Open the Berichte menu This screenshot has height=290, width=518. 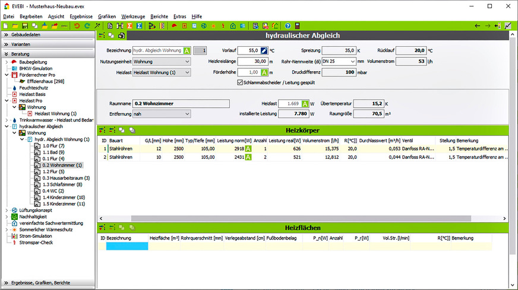(159, 16)
